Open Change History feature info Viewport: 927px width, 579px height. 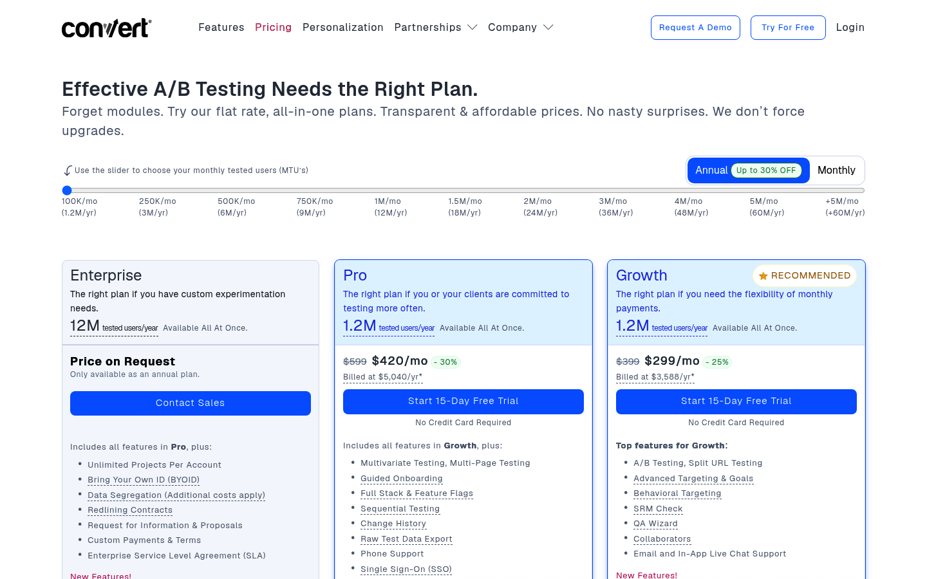(x=393, y=524)
